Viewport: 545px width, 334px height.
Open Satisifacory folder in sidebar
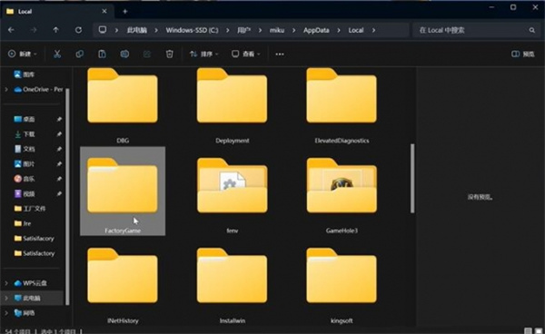click(x=35, y=238)
